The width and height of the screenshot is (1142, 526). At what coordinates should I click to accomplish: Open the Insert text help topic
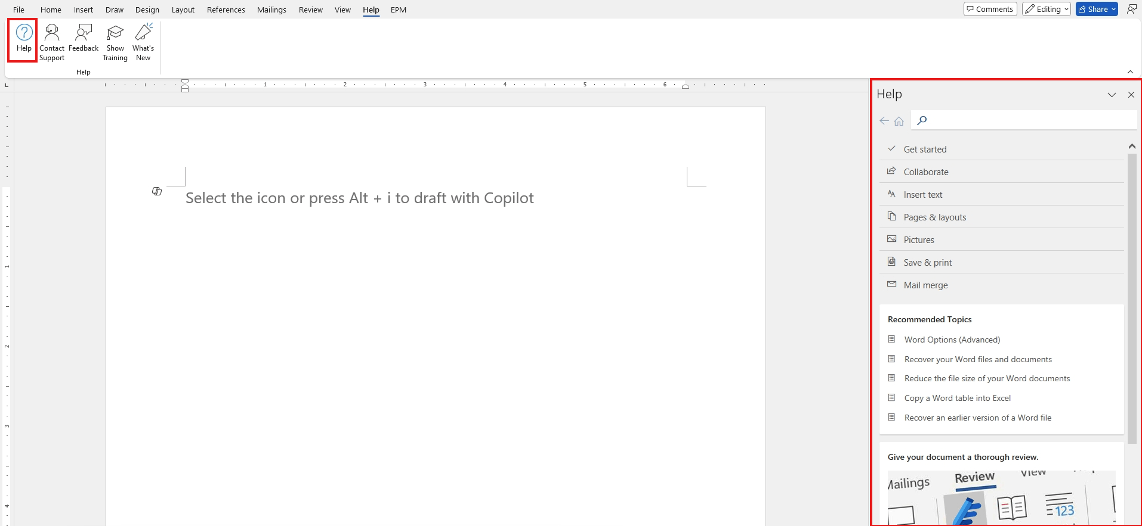(1002, 194)
